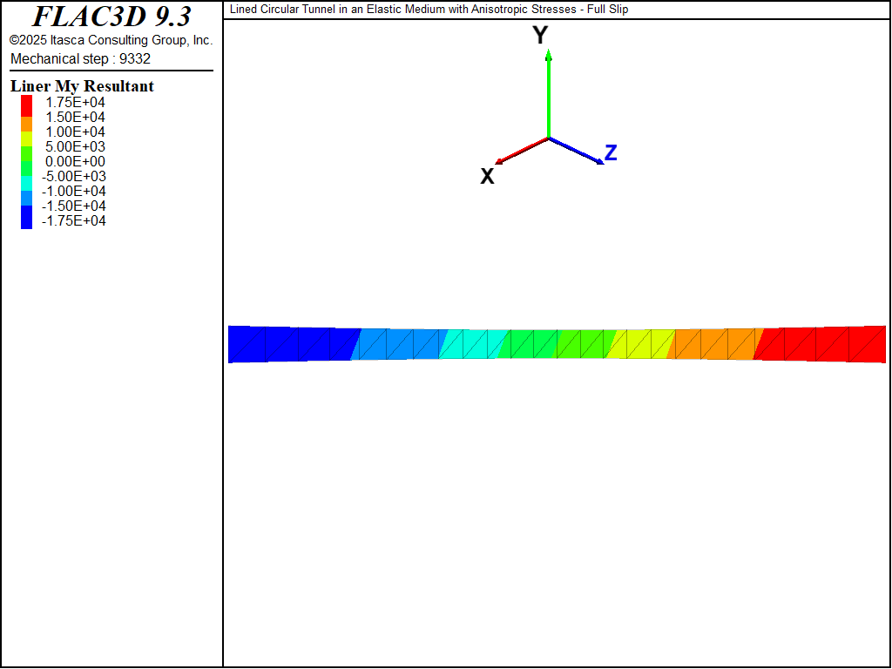
Task: Click the red X axis arrow
Action: pos(521,150)
